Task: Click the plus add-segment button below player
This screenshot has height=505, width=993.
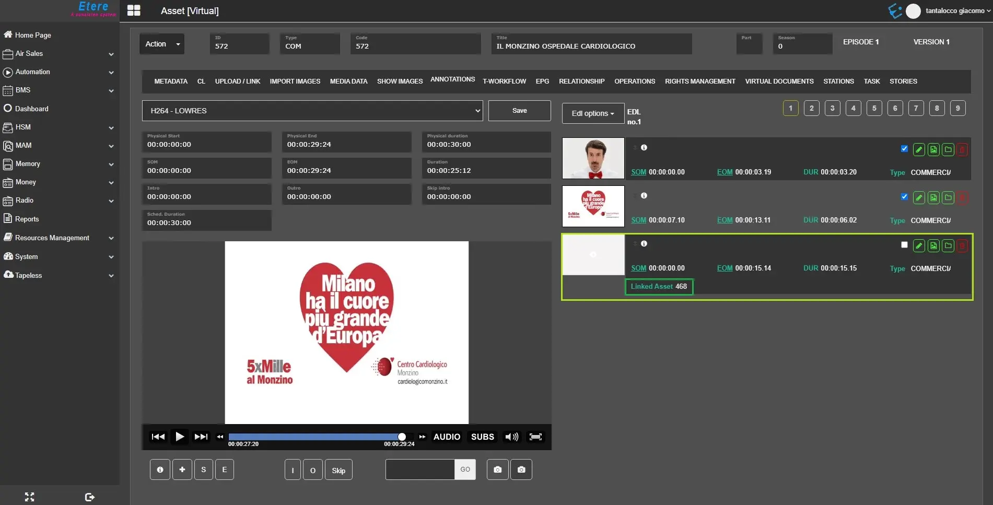Action: click(182, 469)
